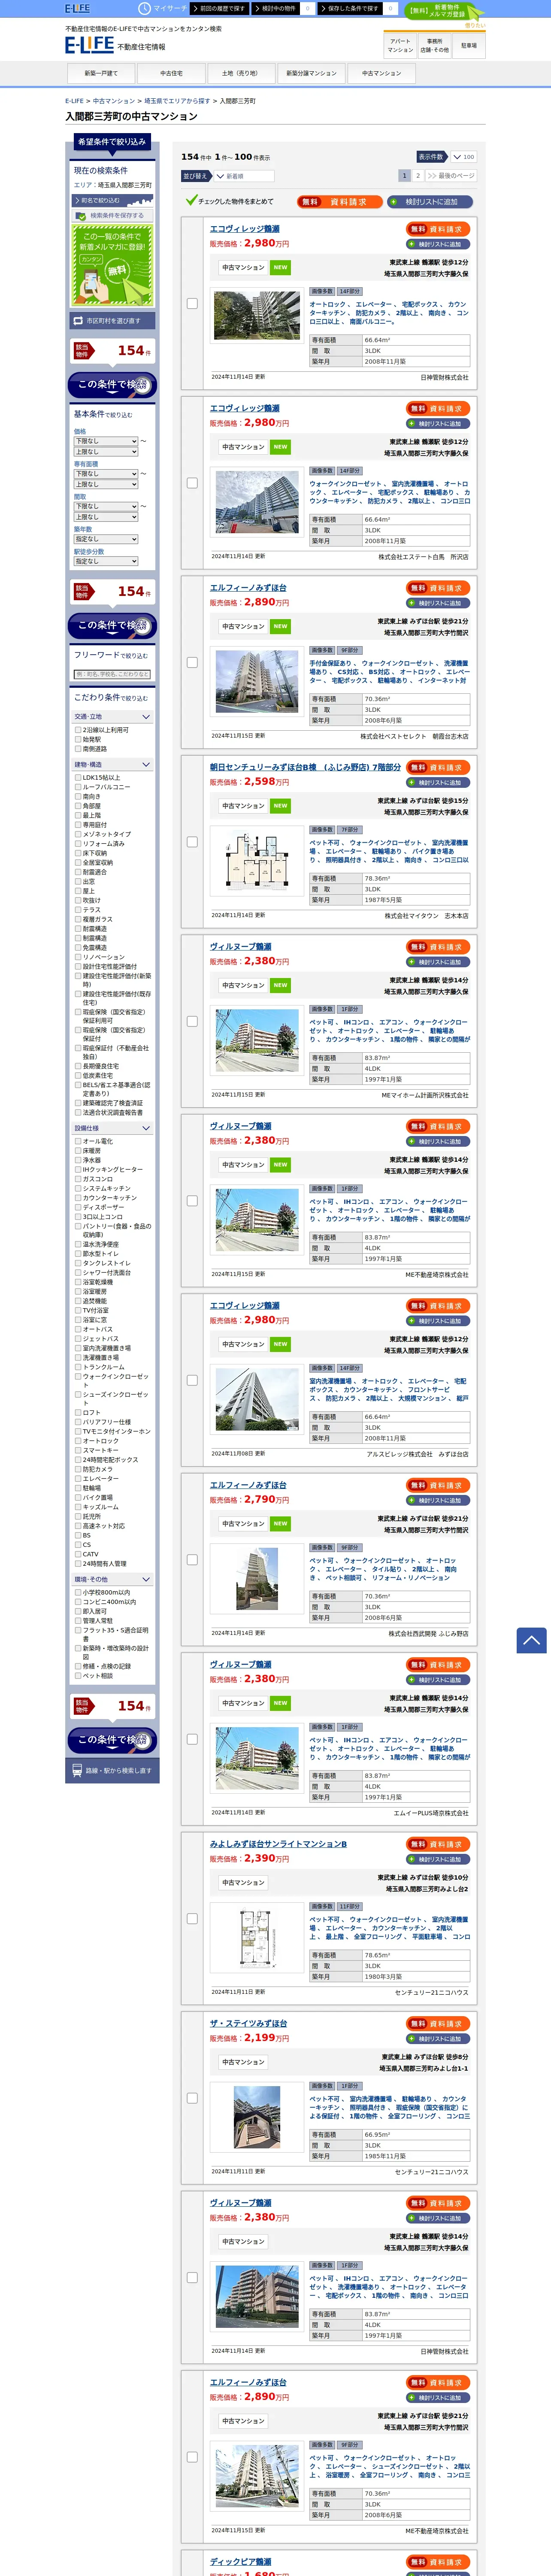Image resolution: width=551 pixels, height=2576 pixels.
Task: Open the 表示件数 100 dropdown
Action: 463,157
